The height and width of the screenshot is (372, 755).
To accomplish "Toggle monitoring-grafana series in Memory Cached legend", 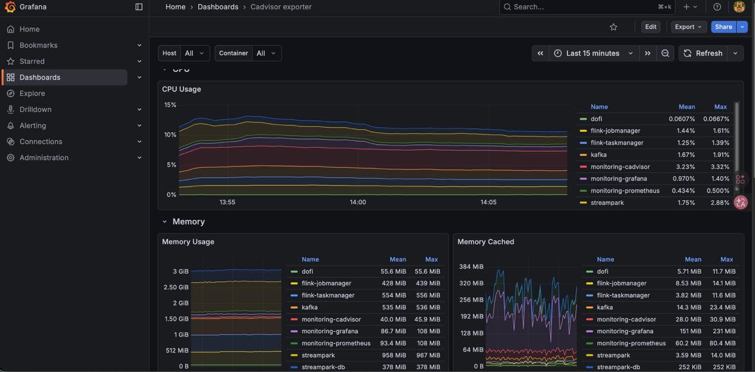I will point(625,331).
